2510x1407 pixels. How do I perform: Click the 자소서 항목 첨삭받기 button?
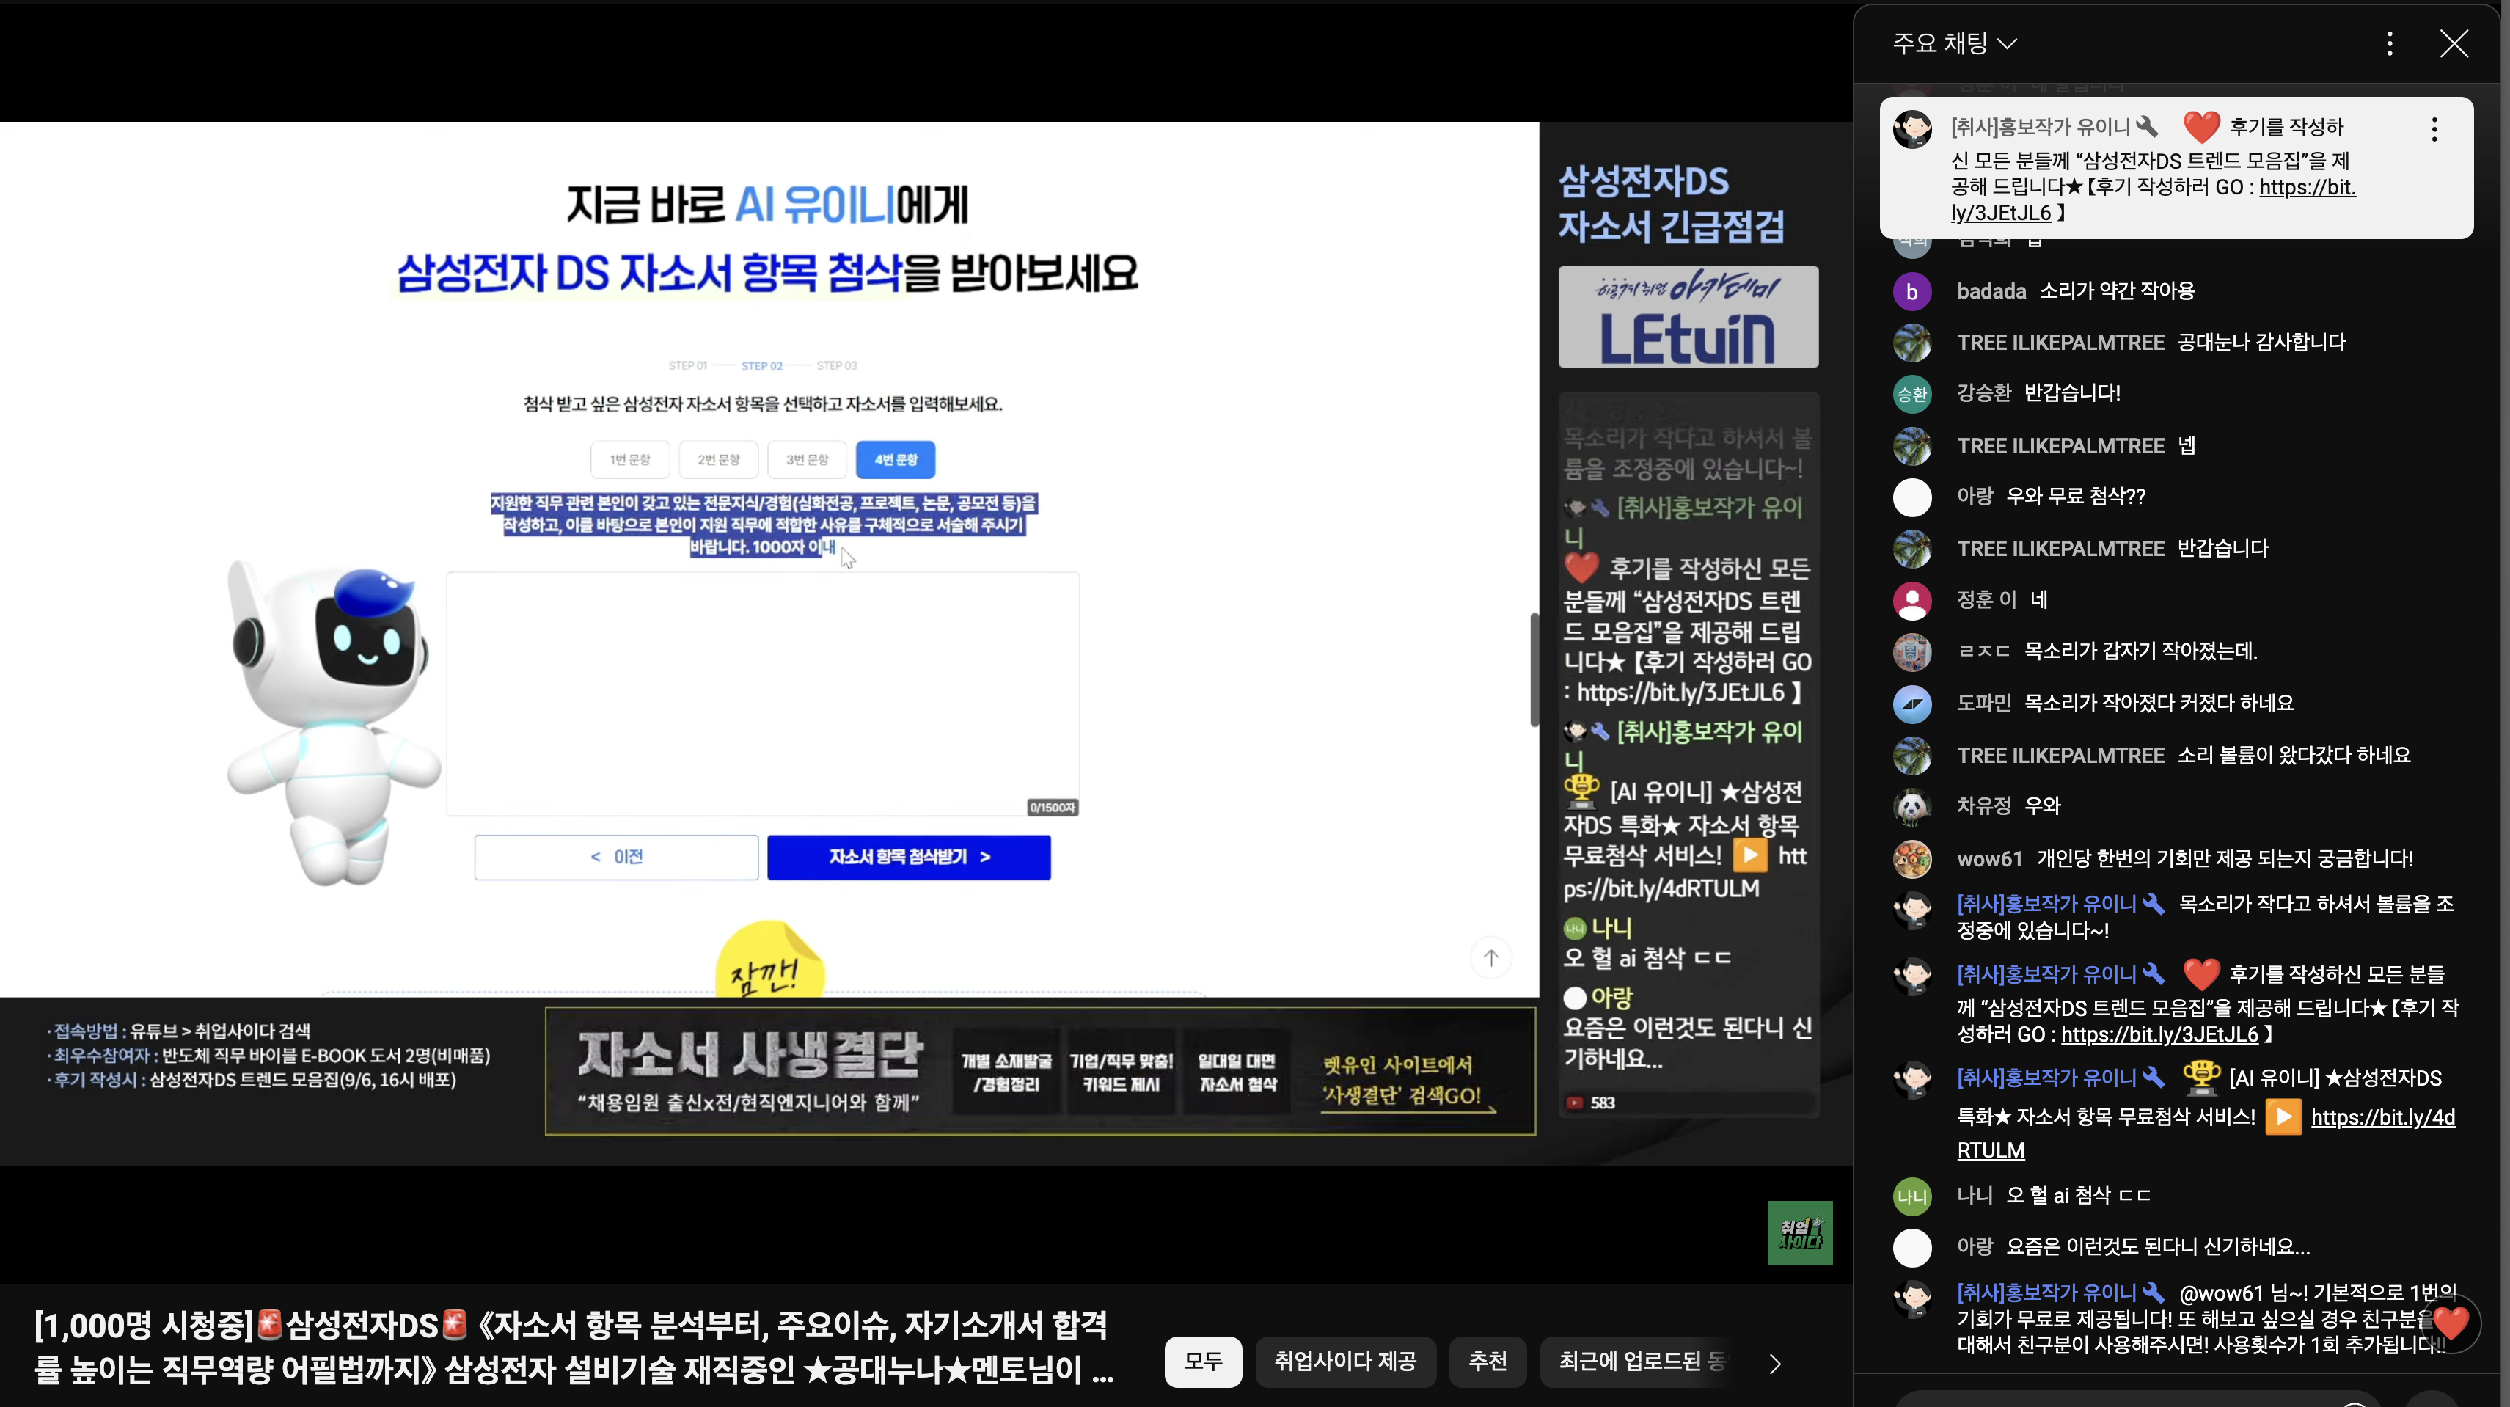(908, 858)
